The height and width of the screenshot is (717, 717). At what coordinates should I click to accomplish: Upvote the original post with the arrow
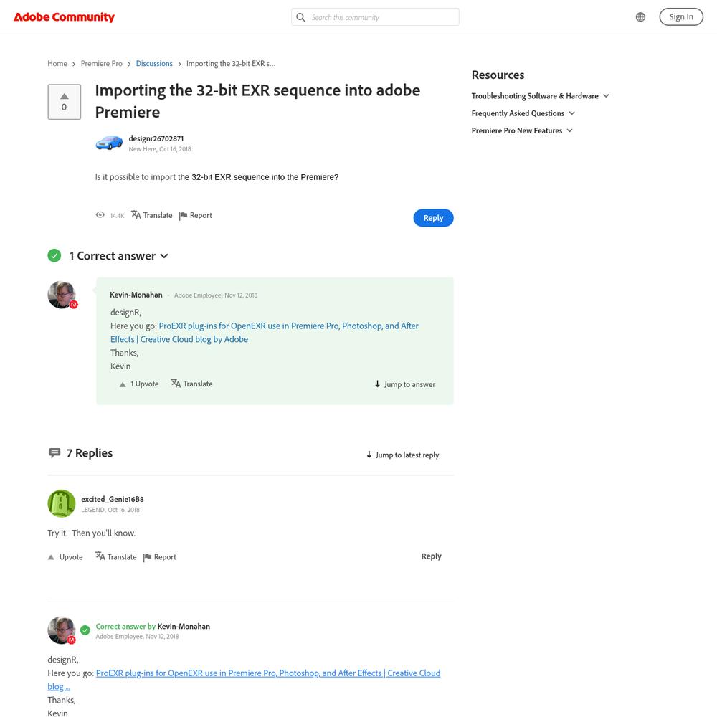point(64,96)
